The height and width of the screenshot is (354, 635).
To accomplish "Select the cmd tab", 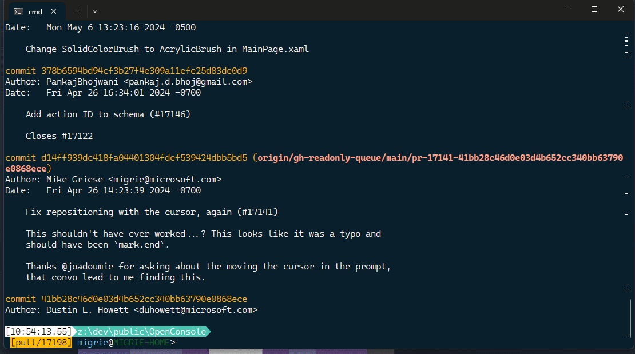I will click(35, 10).
